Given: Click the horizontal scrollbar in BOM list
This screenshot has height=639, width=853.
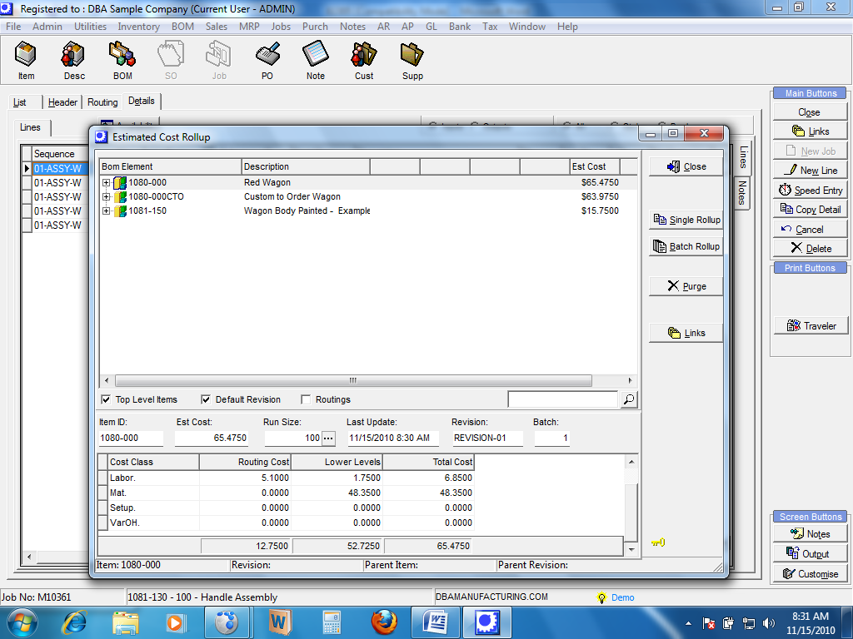Looking at the screenshot, I should [353, 380].
